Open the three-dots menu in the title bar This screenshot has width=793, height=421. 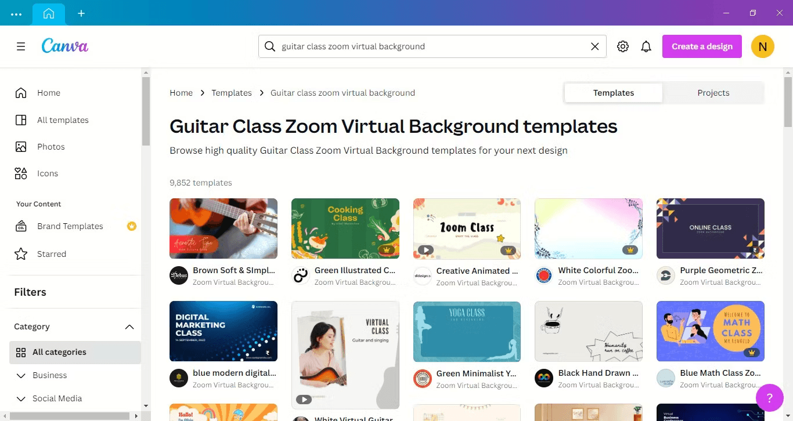(x=16, y=13)
